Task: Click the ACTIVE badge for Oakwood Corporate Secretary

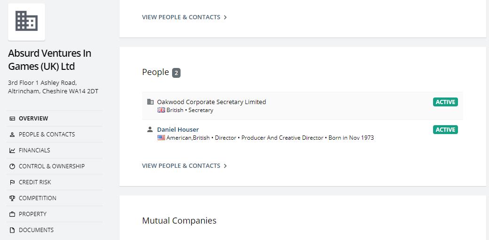Action: pos(445,102)
